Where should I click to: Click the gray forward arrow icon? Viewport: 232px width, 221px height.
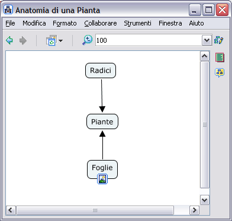(23, 41)
